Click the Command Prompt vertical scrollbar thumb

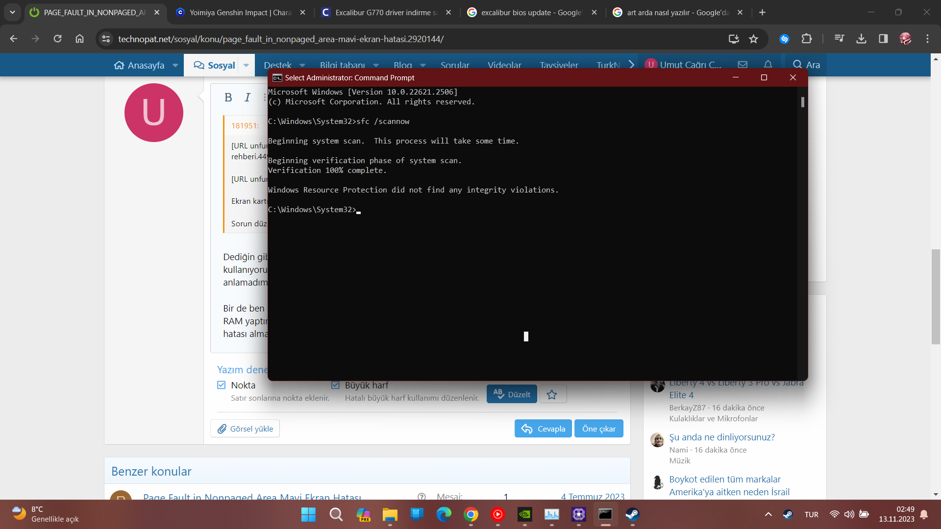point(803,102)
